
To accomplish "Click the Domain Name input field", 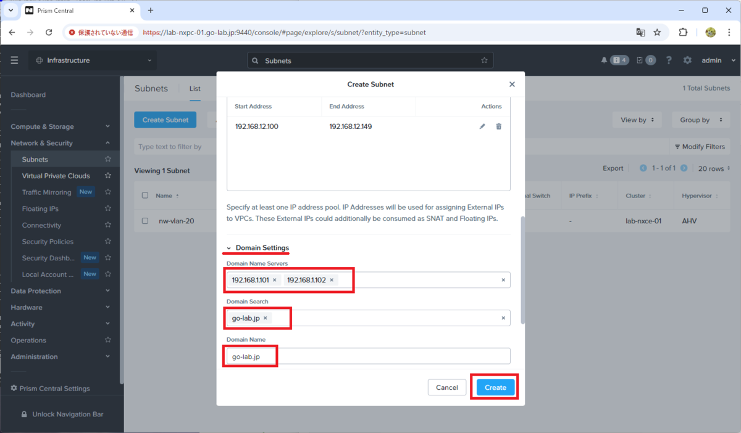I will coord(369,356).
